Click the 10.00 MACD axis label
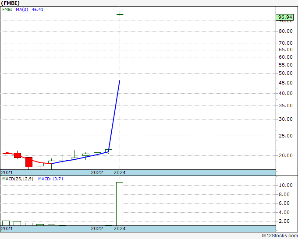Viewport: 298px width, 239px height. (286, 185)
